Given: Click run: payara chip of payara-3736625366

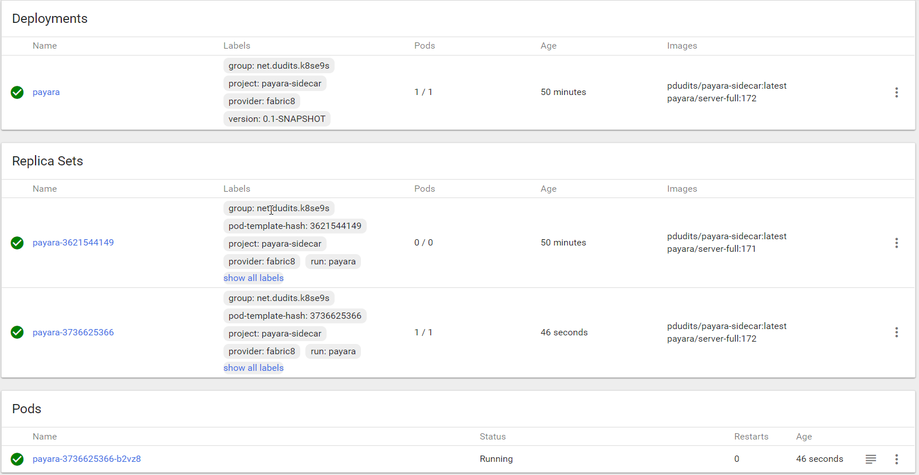Looking at the screenshot, I should 333,351.
